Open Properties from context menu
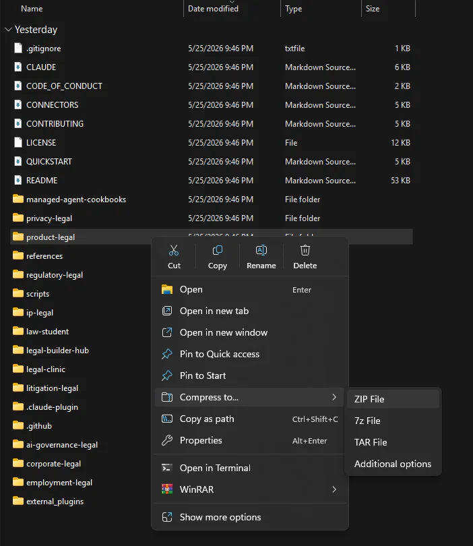Viewport: 473px width, 546px height. [249, 440]
